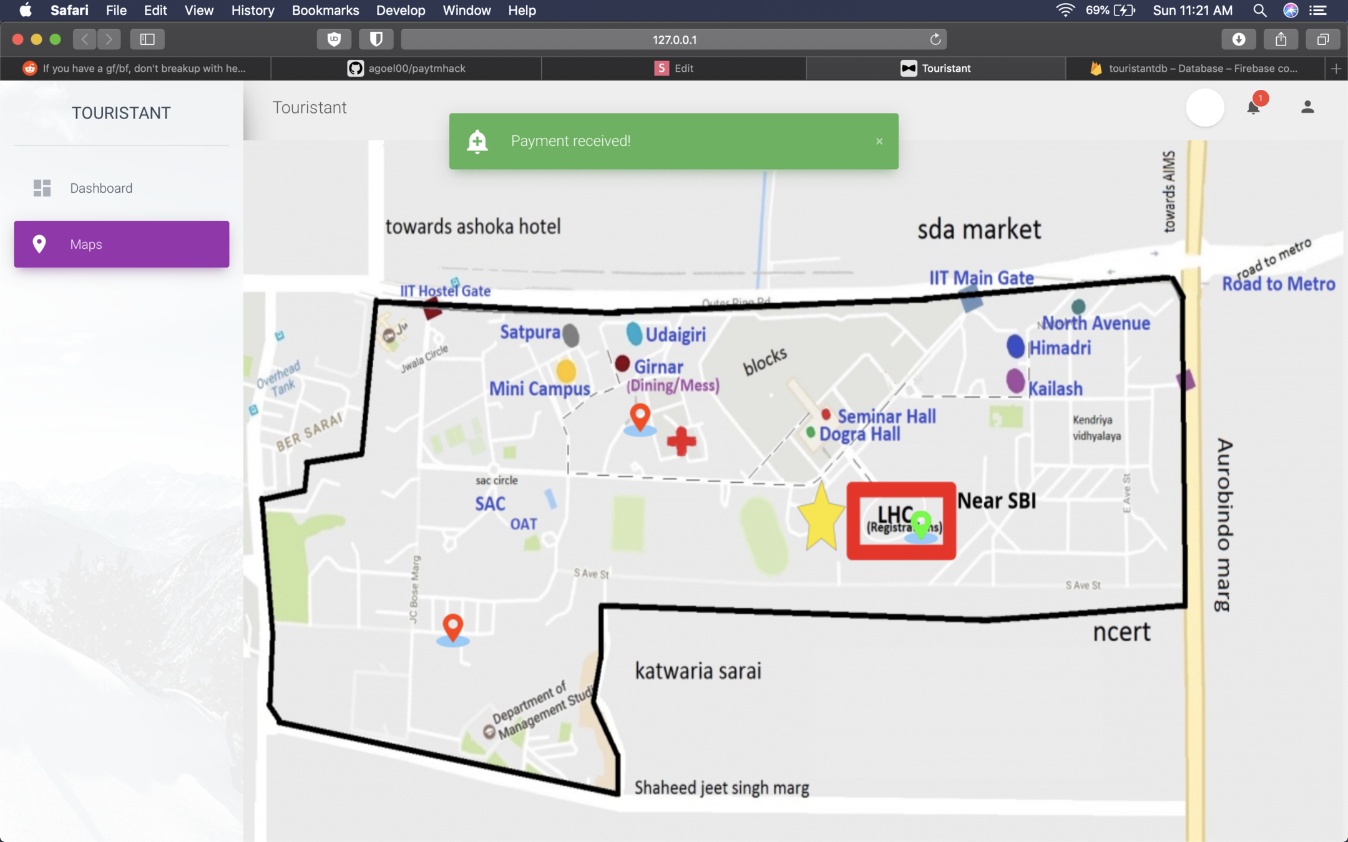
Task: Click the notifications bell icon
Action: pyautogui.click(x=1253, y=108)
